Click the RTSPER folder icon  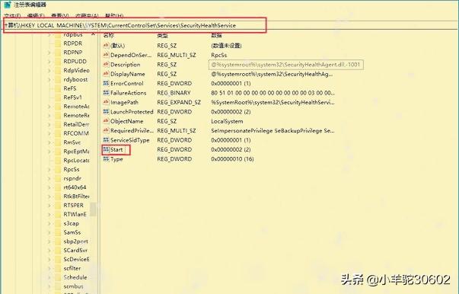click(58, 206)
